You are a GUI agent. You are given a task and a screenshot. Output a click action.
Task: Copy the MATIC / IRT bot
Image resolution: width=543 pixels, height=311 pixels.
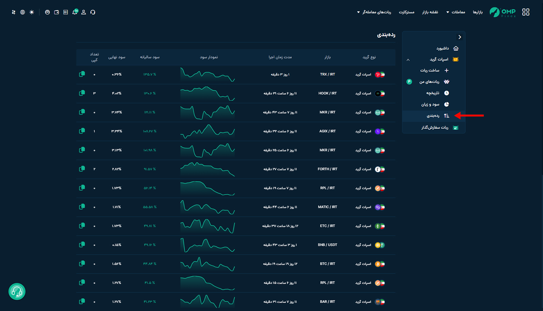pyautogui.click(x=82, y=207)
